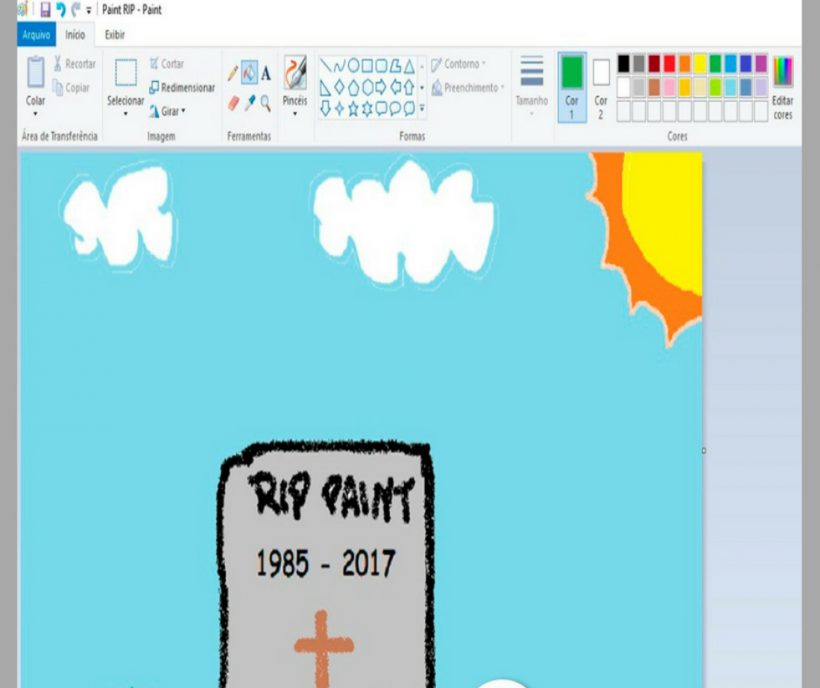Viewport: 820px width, 688px height.
Task: Click the Redo arrow in the title bar
Action: (76, 10)
